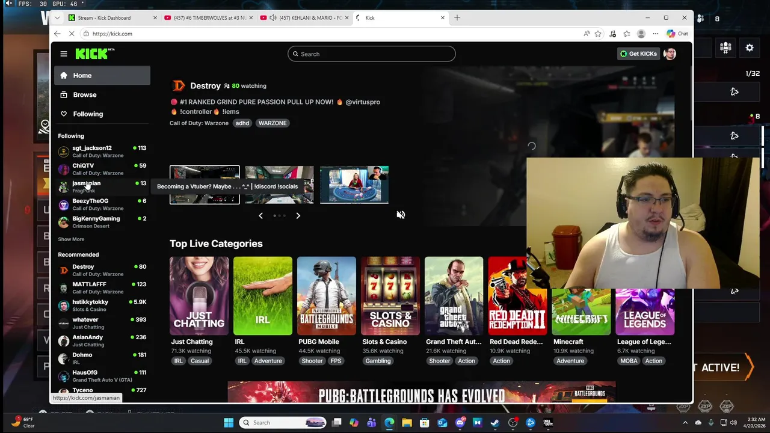
Task: Open Browse in the Kick sidebar
Action: [102, 94]
